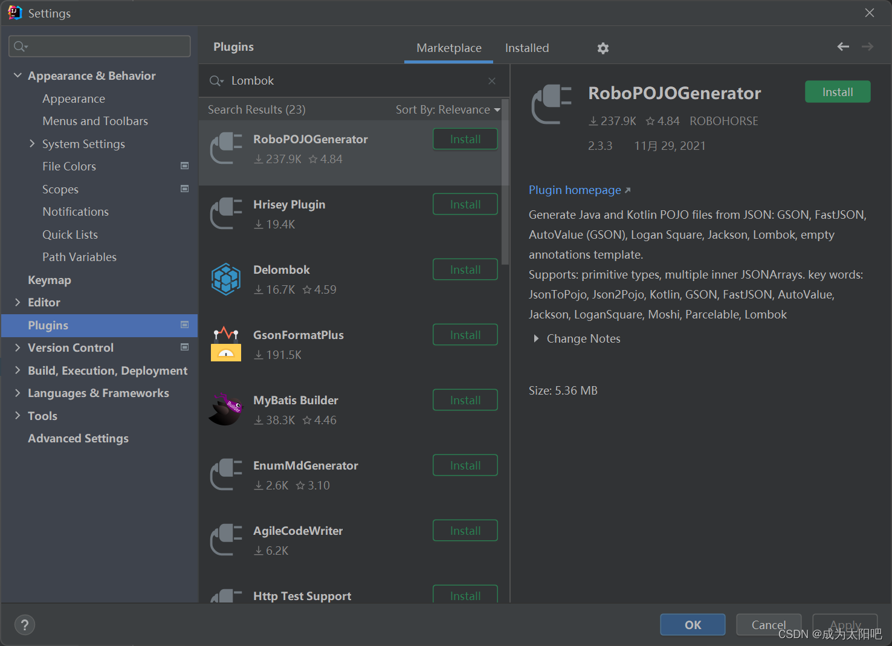Open the plugins gear settings menu

click(603, 48)
